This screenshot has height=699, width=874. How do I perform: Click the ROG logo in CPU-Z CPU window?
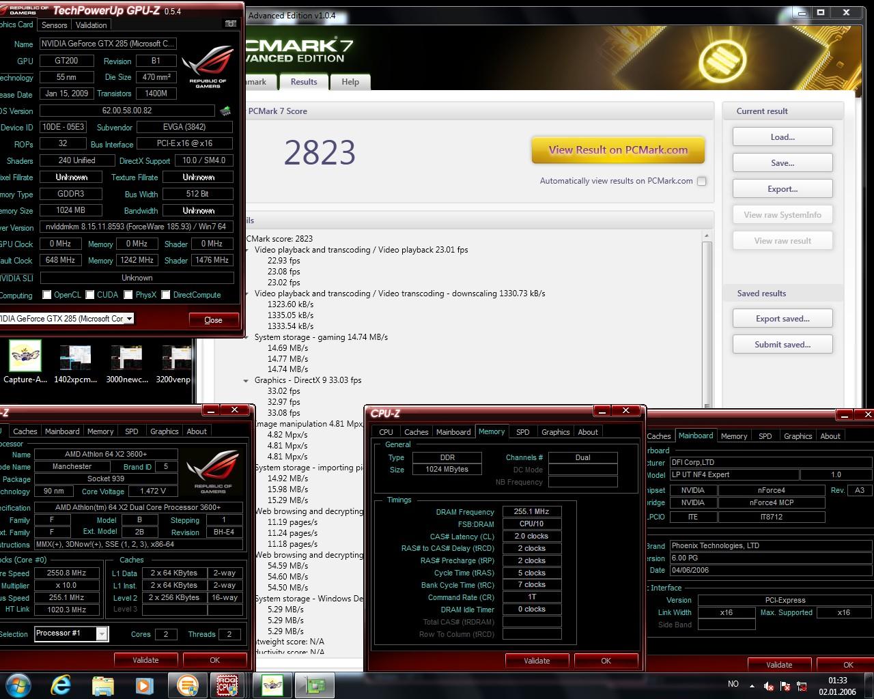point(213,471)
